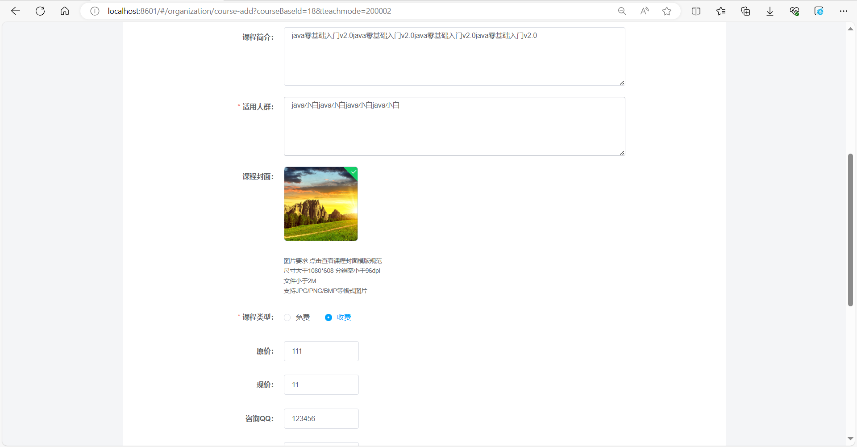857x447 pixels.
Task: Click the scrollbar up arrow
Action: [850, 29]
